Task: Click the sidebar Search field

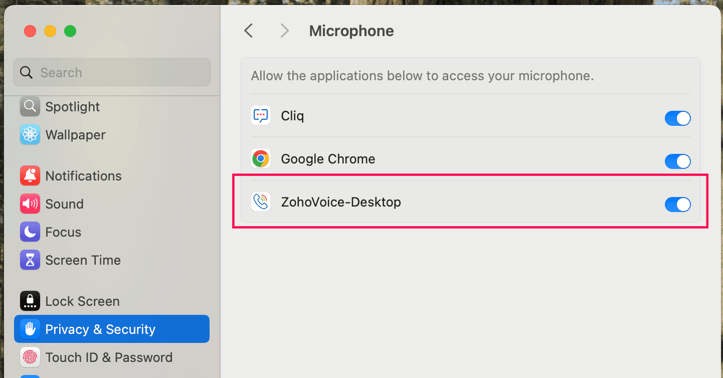Action: (x=111, y=73)
